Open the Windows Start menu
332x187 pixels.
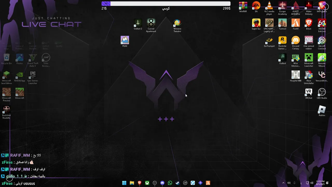[x=124, y=183]
